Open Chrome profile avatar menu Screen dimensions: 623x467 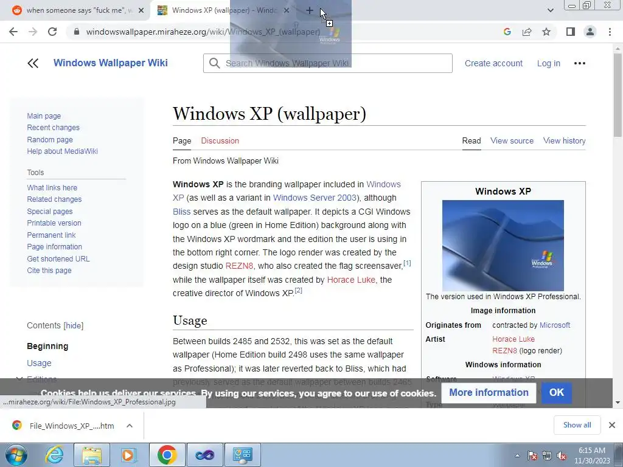click(x=590, y=32)
